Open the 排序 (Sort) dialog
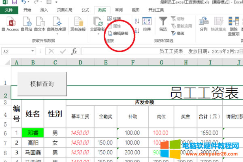Screen dimensions: 243x162 point(147,22)
